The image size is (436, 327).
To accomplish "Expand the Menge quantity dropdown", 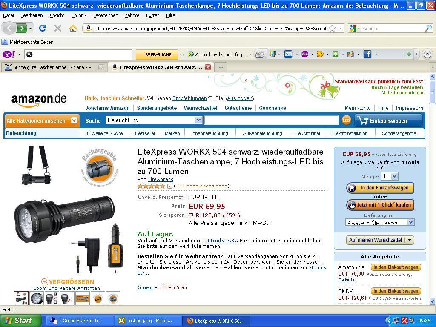I will [394, 176].
